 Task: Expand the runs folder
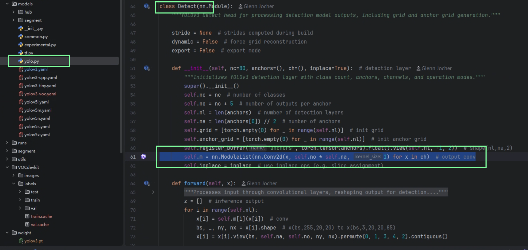pos(7,143)
